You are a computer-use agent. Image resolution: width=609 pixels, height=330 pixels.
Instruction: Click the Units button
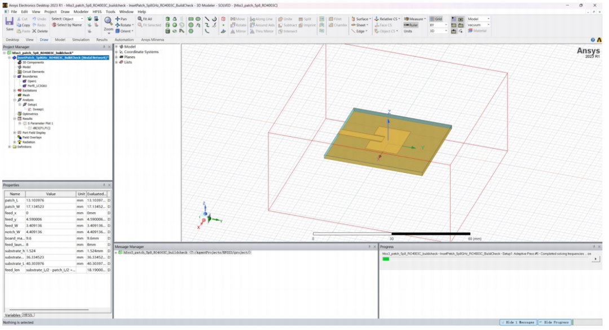point(408,31)
